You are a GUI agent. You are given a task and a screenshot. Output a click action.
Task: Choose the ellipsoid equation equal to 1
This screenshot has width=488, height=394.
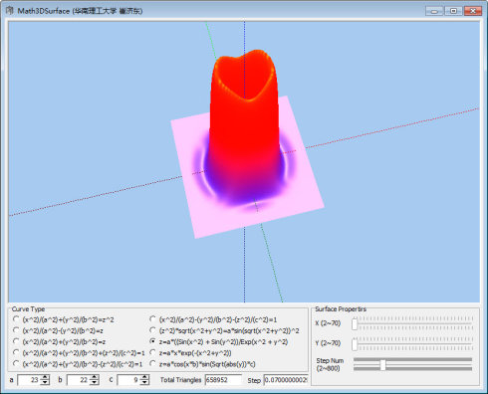(79, 353)
